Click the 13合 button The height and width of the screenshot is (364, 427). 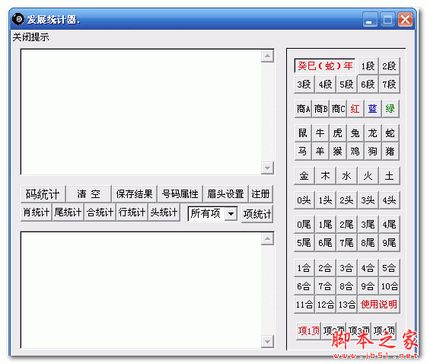[346, 305]
